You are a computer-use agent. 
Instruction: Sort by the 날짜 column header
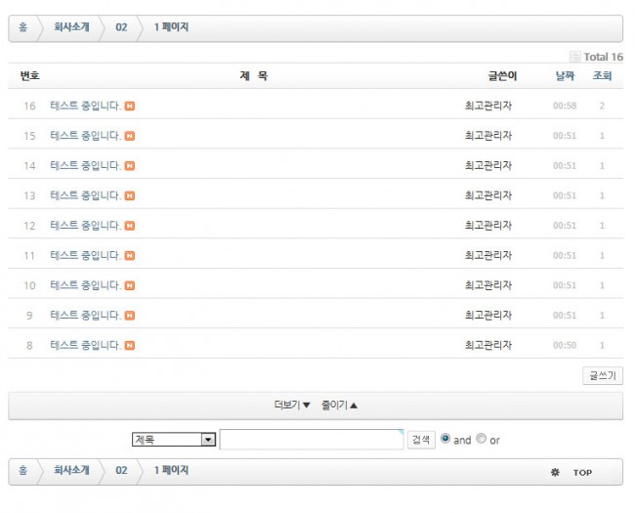tap(565, 75)
